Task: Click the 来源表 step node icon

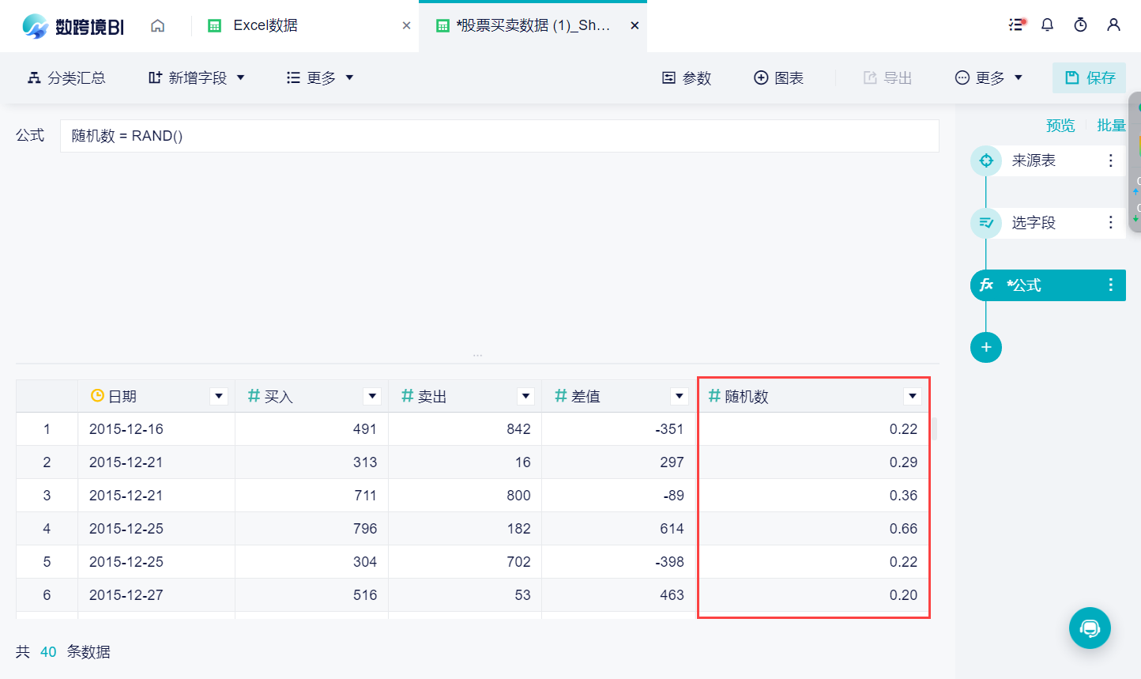Action: coord(986,160)
